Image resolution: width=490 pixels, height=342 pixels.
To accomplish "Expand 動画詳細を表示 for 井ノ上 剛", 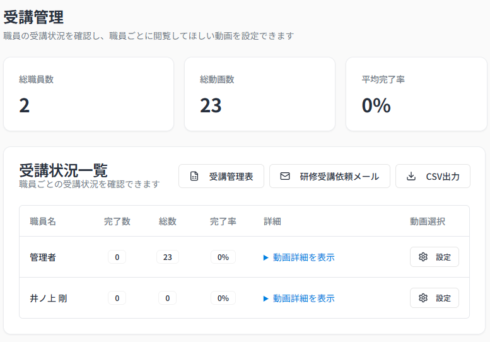I will 299,298.
